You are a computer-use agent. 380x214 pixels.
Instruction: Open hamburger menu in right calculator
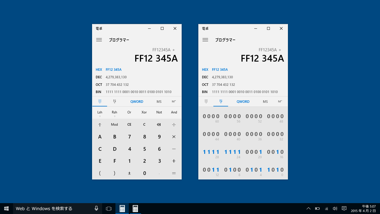point(205,40)
